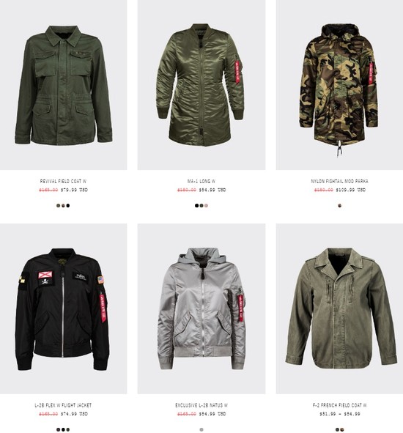This screenshot has width=403, height=433.
Task: Click the Revival Field Coat W title link
Action: point(63,182)
